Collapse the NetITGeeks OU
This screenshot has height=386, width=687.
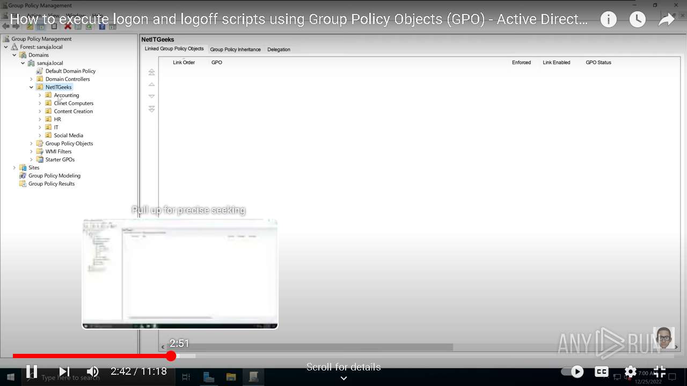click(32, 87)
